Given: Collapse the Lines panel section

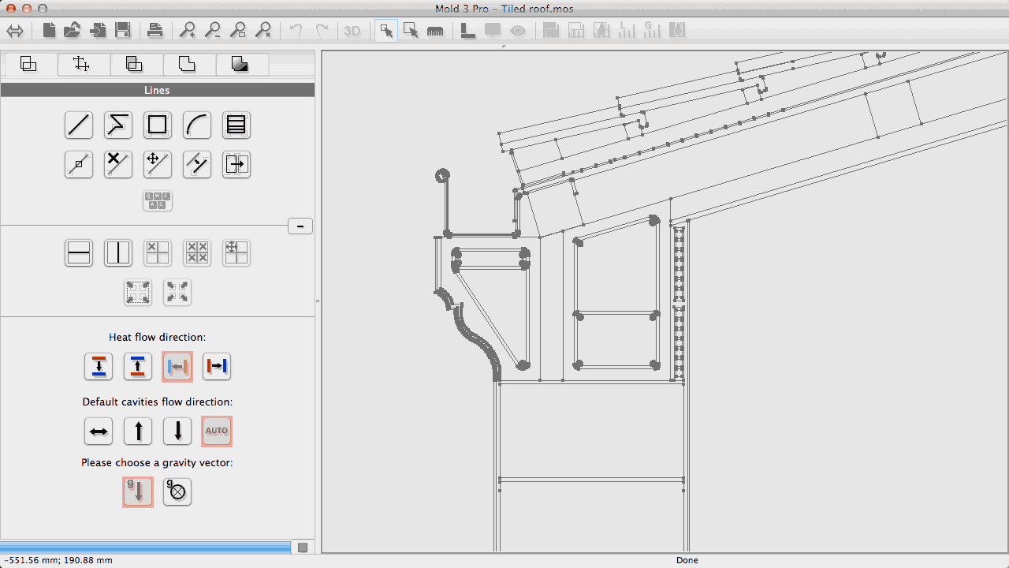Looking at the screenshot, I should [300, 226].
